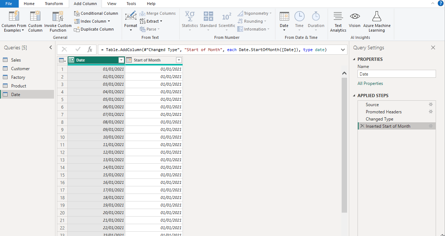The width and height of the screenshot is (445, 236).
Task: Click the table corner menu icon
Action: (x=62, y=60)
